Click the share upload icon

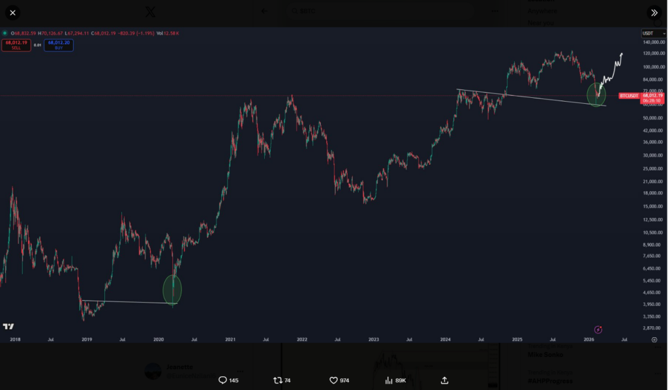445,380
